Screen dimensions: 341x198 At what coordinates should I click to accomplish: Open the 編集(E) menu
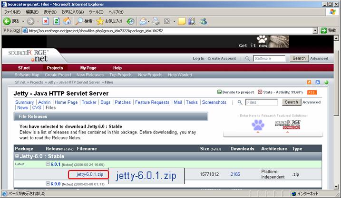point(32,12)
